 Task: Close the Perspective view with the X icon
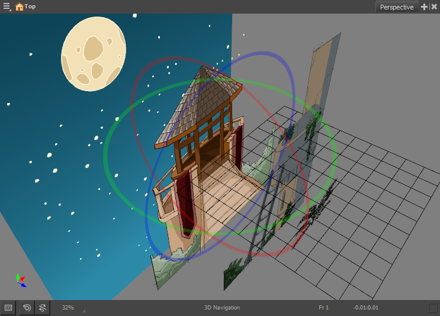433,7
